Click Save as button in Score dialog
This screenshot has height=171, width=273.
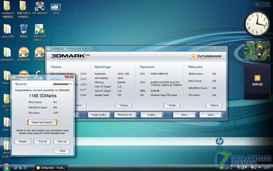[x=62, y=142]
